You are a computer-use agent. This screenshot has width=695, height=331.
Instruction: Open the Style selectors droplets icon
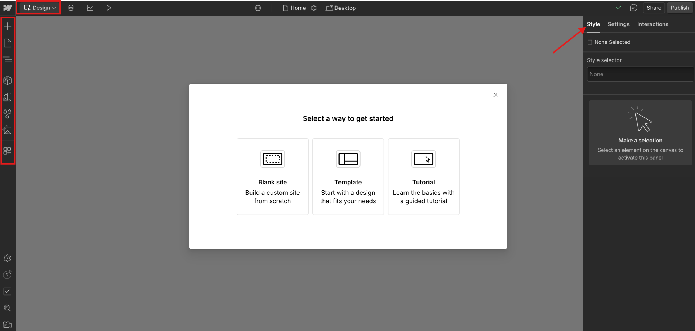click(8, 114)
